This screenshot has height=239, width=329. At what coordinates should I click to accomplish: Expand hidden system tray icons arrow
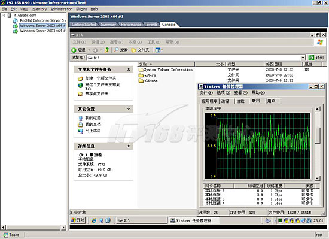point(275,220)
